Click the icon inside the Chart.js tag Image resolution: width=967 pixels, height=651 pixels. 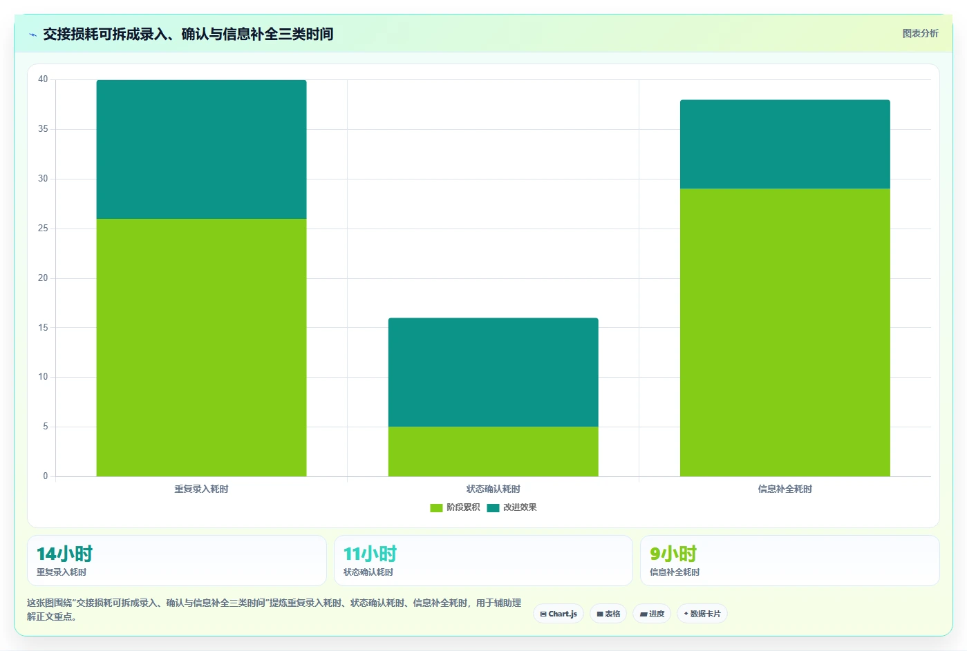click(x=543, y=614)
